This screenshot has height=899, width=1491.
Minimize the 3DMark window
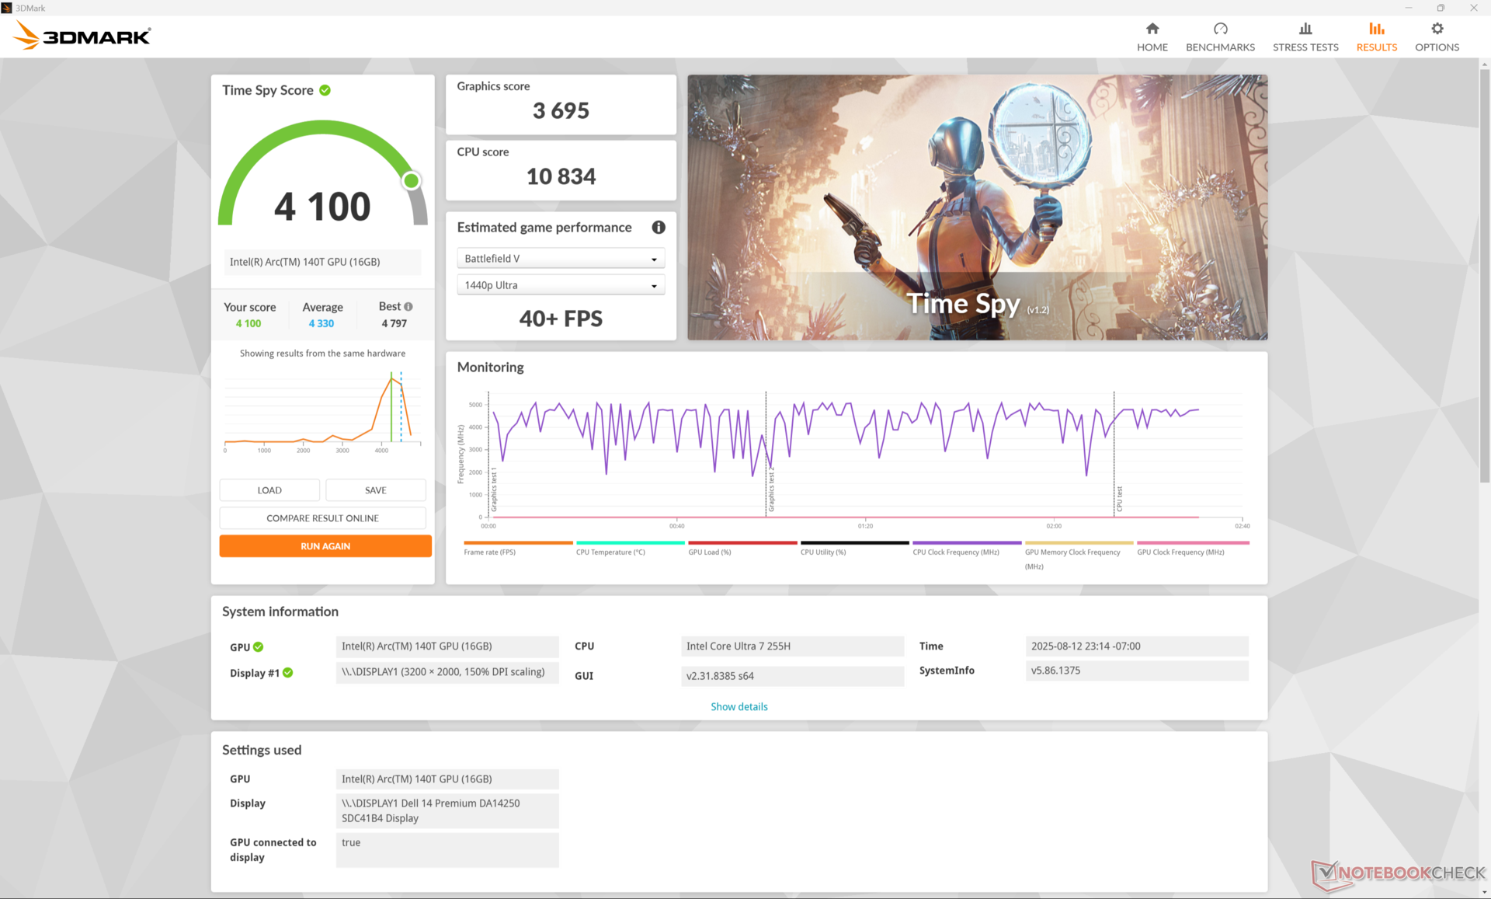[x=1408, y=8]
